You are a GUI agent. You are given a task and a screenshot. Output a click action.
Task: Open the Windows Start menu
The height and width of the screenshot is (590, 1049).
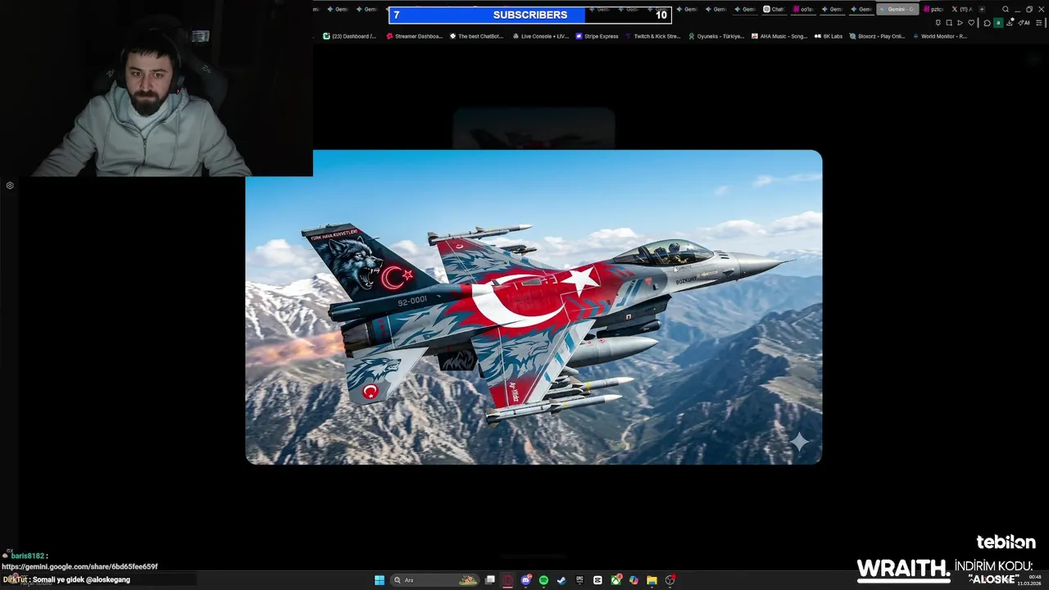tap(379, 580)
